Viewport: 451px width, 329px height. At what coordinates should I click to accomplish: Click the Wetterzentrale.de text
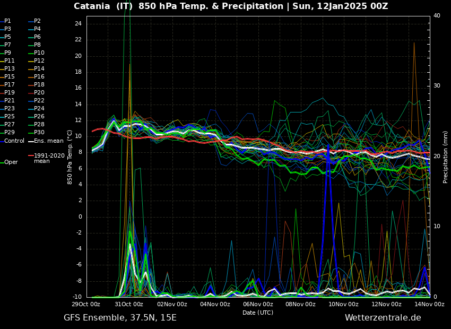(x=383, y=318)
